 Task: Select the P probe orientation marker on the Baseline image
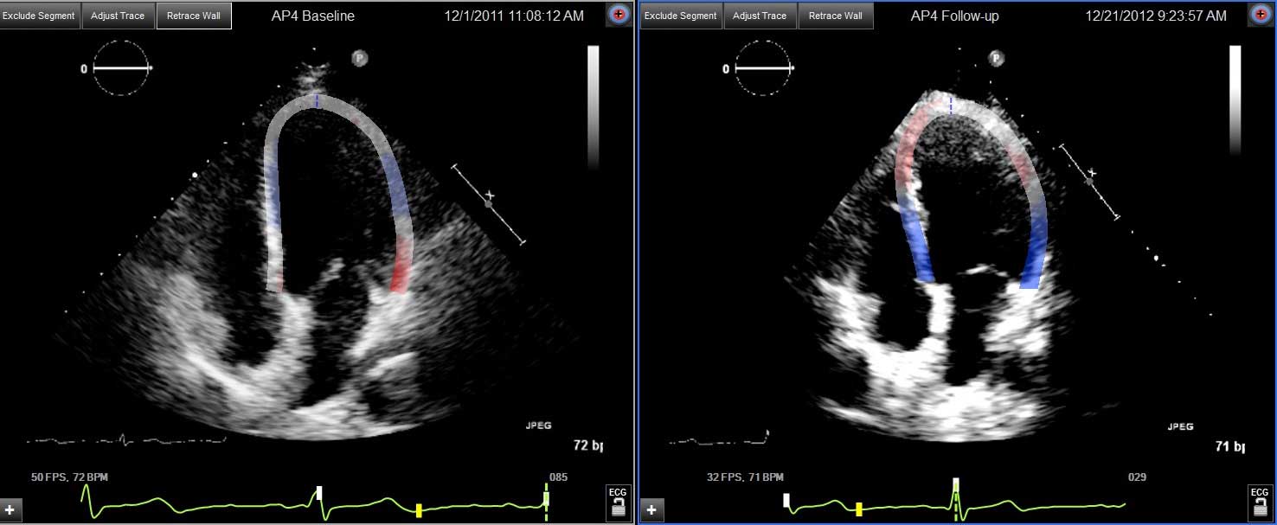point(358,59)
